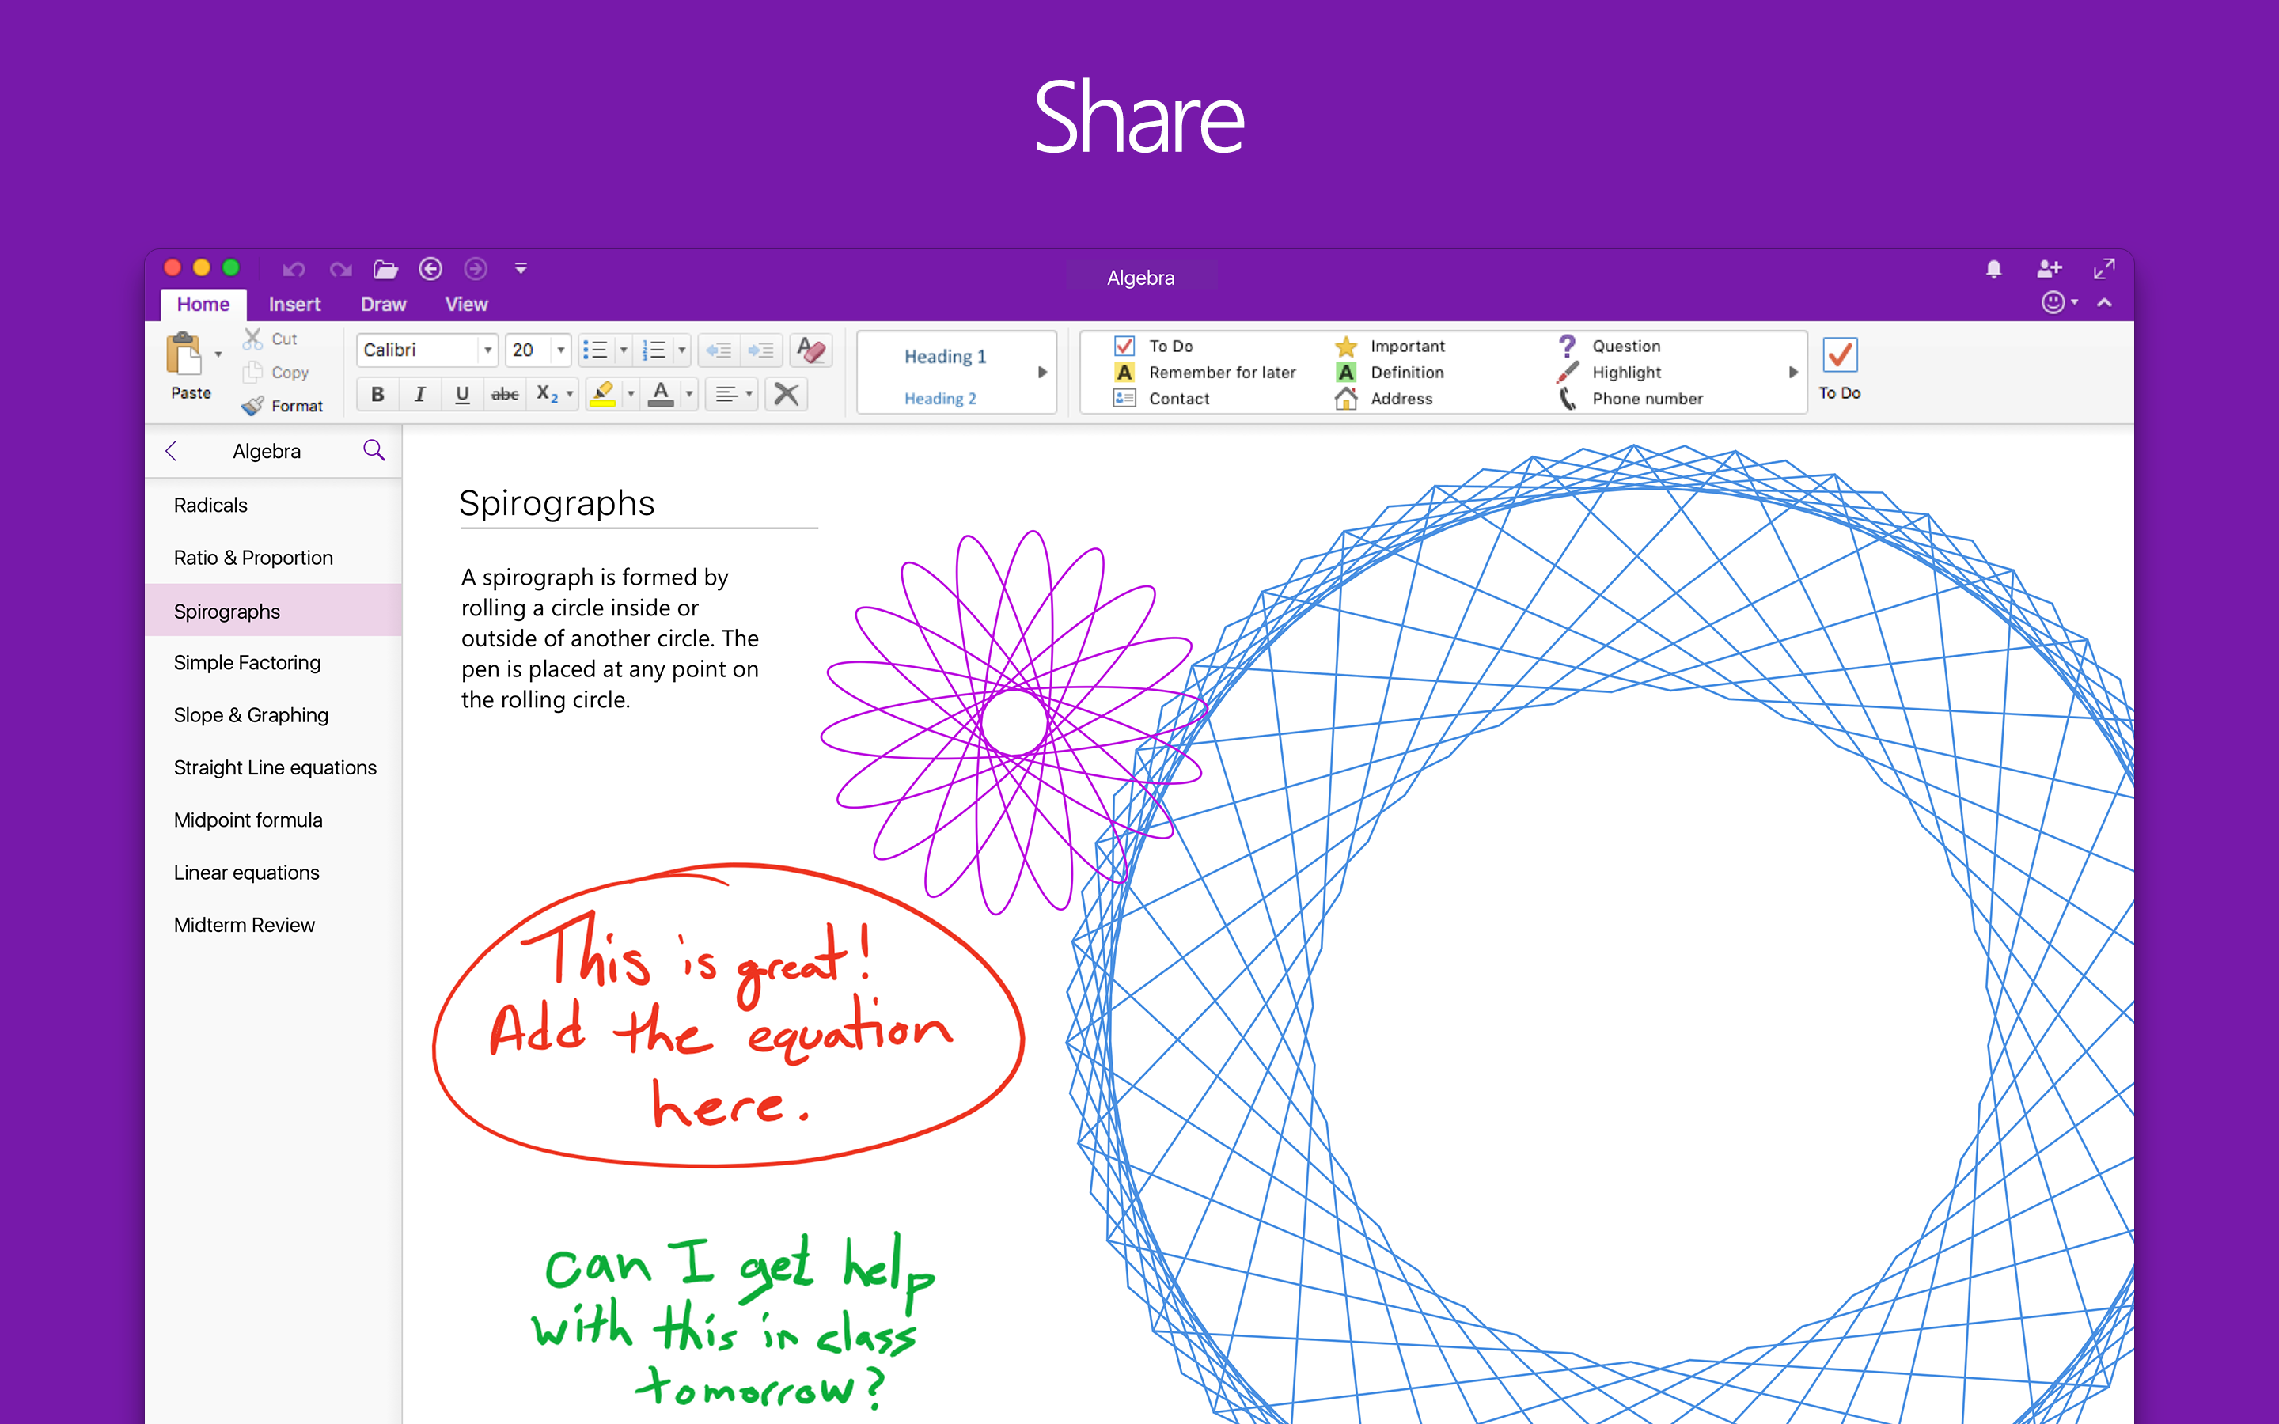Viewport: 2279px width, 1424px height.
Task: Open the font size dropdown
Action: (560, 350)
